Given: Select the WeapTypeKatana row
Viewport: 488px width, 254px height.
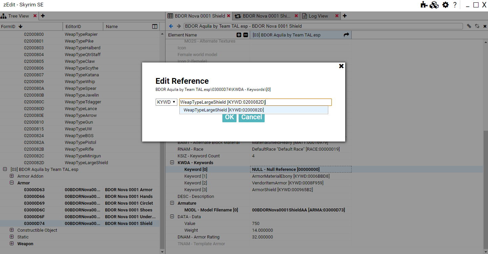Looking at the screenshot, I should (80, 75).
